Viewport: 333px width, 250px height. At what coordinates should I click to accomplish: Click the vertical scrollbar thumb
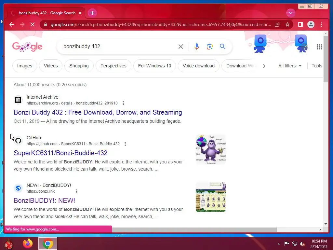tap(326, 59)
